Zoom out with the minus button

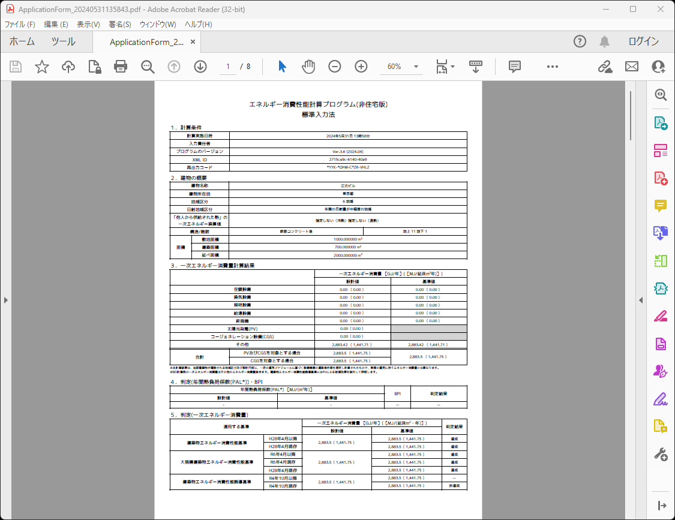pyautogui.click(x=334, y=67)
